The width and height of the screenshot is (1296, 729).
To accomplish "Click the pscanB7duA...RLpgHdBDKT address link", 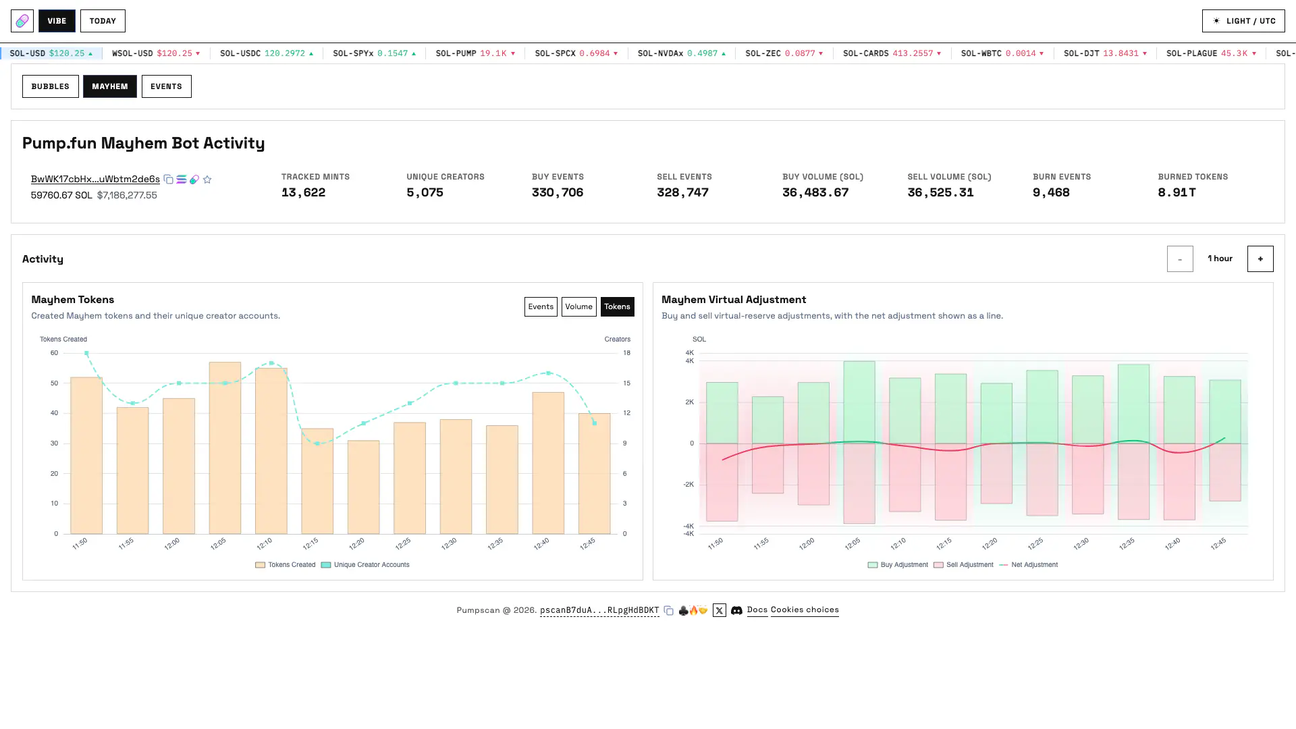I will 599,610.
